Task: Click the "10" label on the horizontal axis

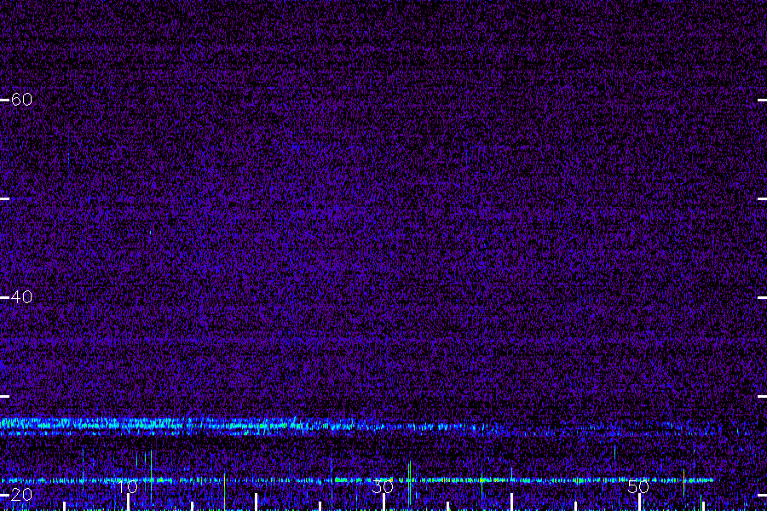Action: click(x=128, y=486)
